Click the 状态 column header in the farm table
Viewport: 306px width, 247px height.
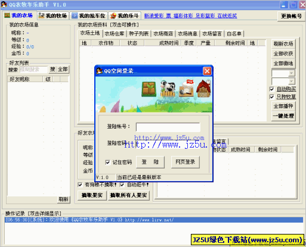click(132, 43)
